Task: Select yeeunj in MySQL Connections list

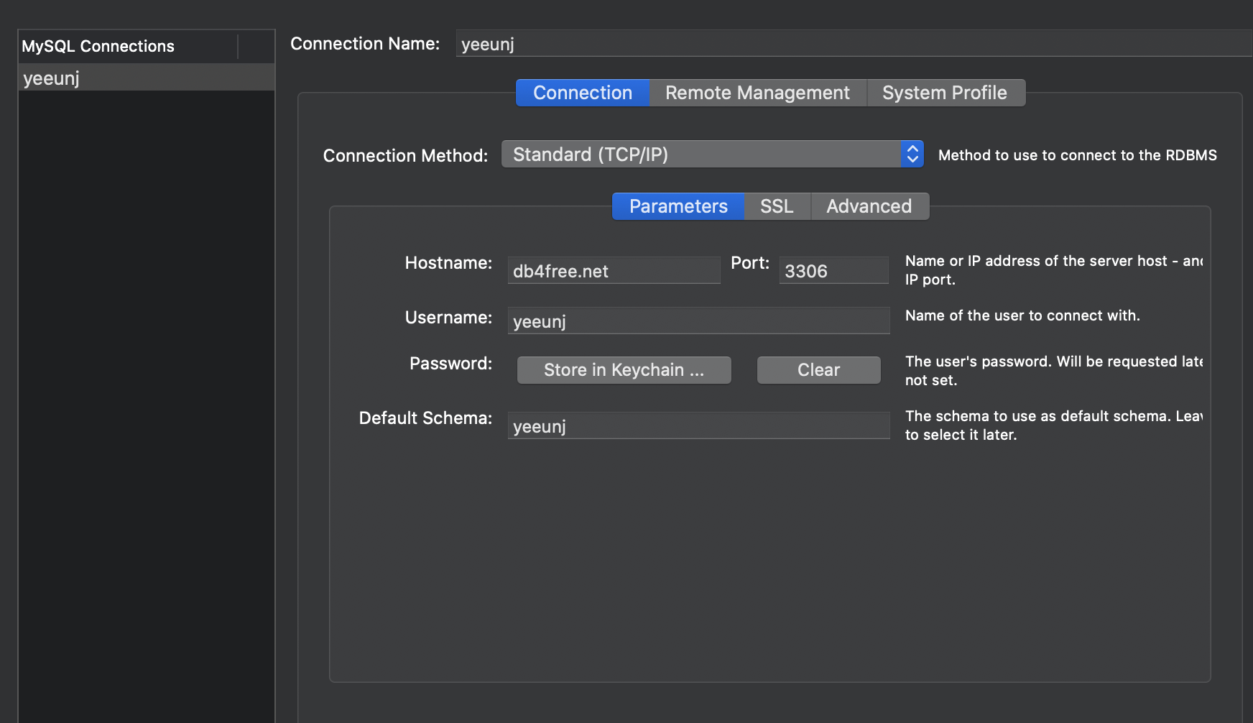Action: tap(147, 78)
